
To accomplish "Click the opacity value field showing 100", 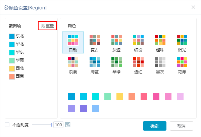I will (x=58, y=125).
